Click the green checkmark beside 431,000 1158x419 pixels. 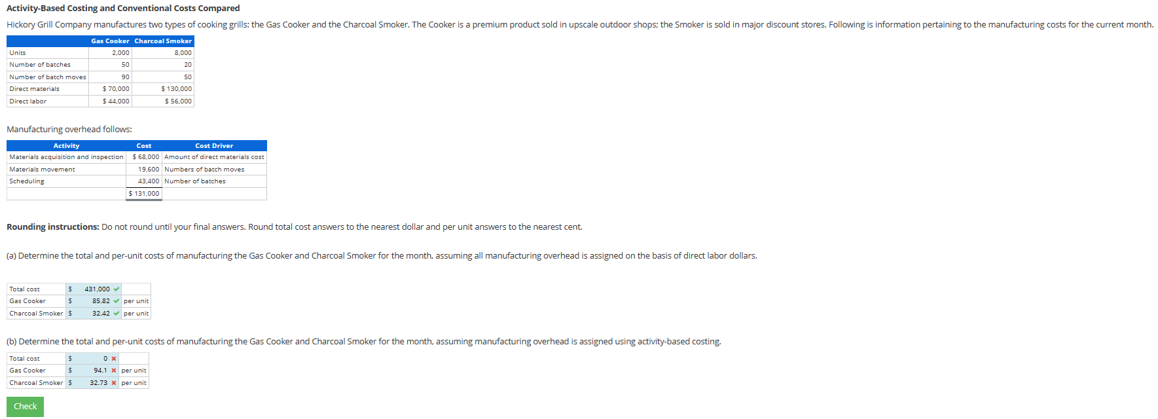tap(115, 289)
